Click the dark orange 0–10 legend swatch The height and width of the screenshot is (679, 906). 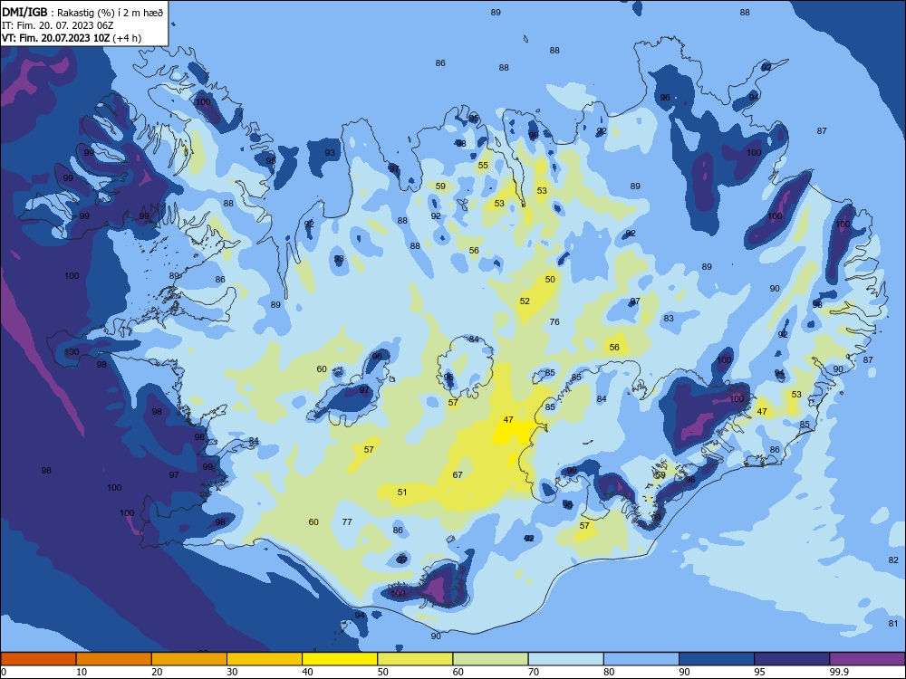click(38, 659)
